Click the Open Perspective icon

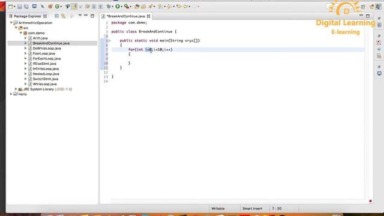[363, 7]
